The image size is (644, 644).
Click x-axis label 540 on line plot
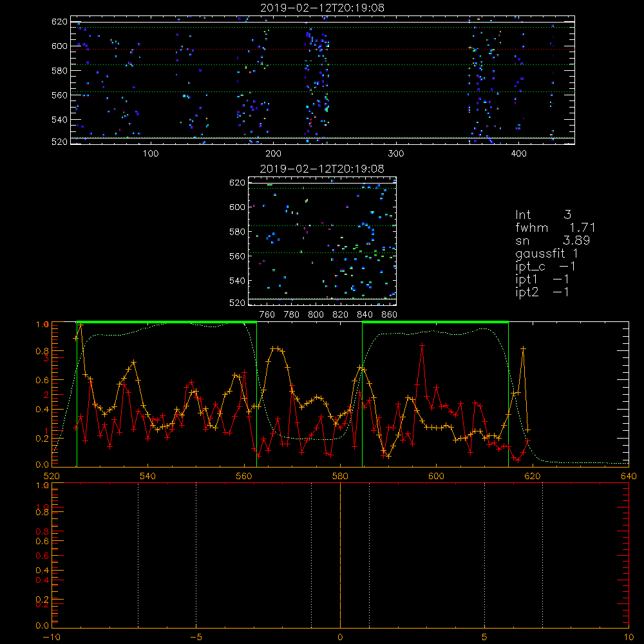pyautogui.click(x=147, y=476)
